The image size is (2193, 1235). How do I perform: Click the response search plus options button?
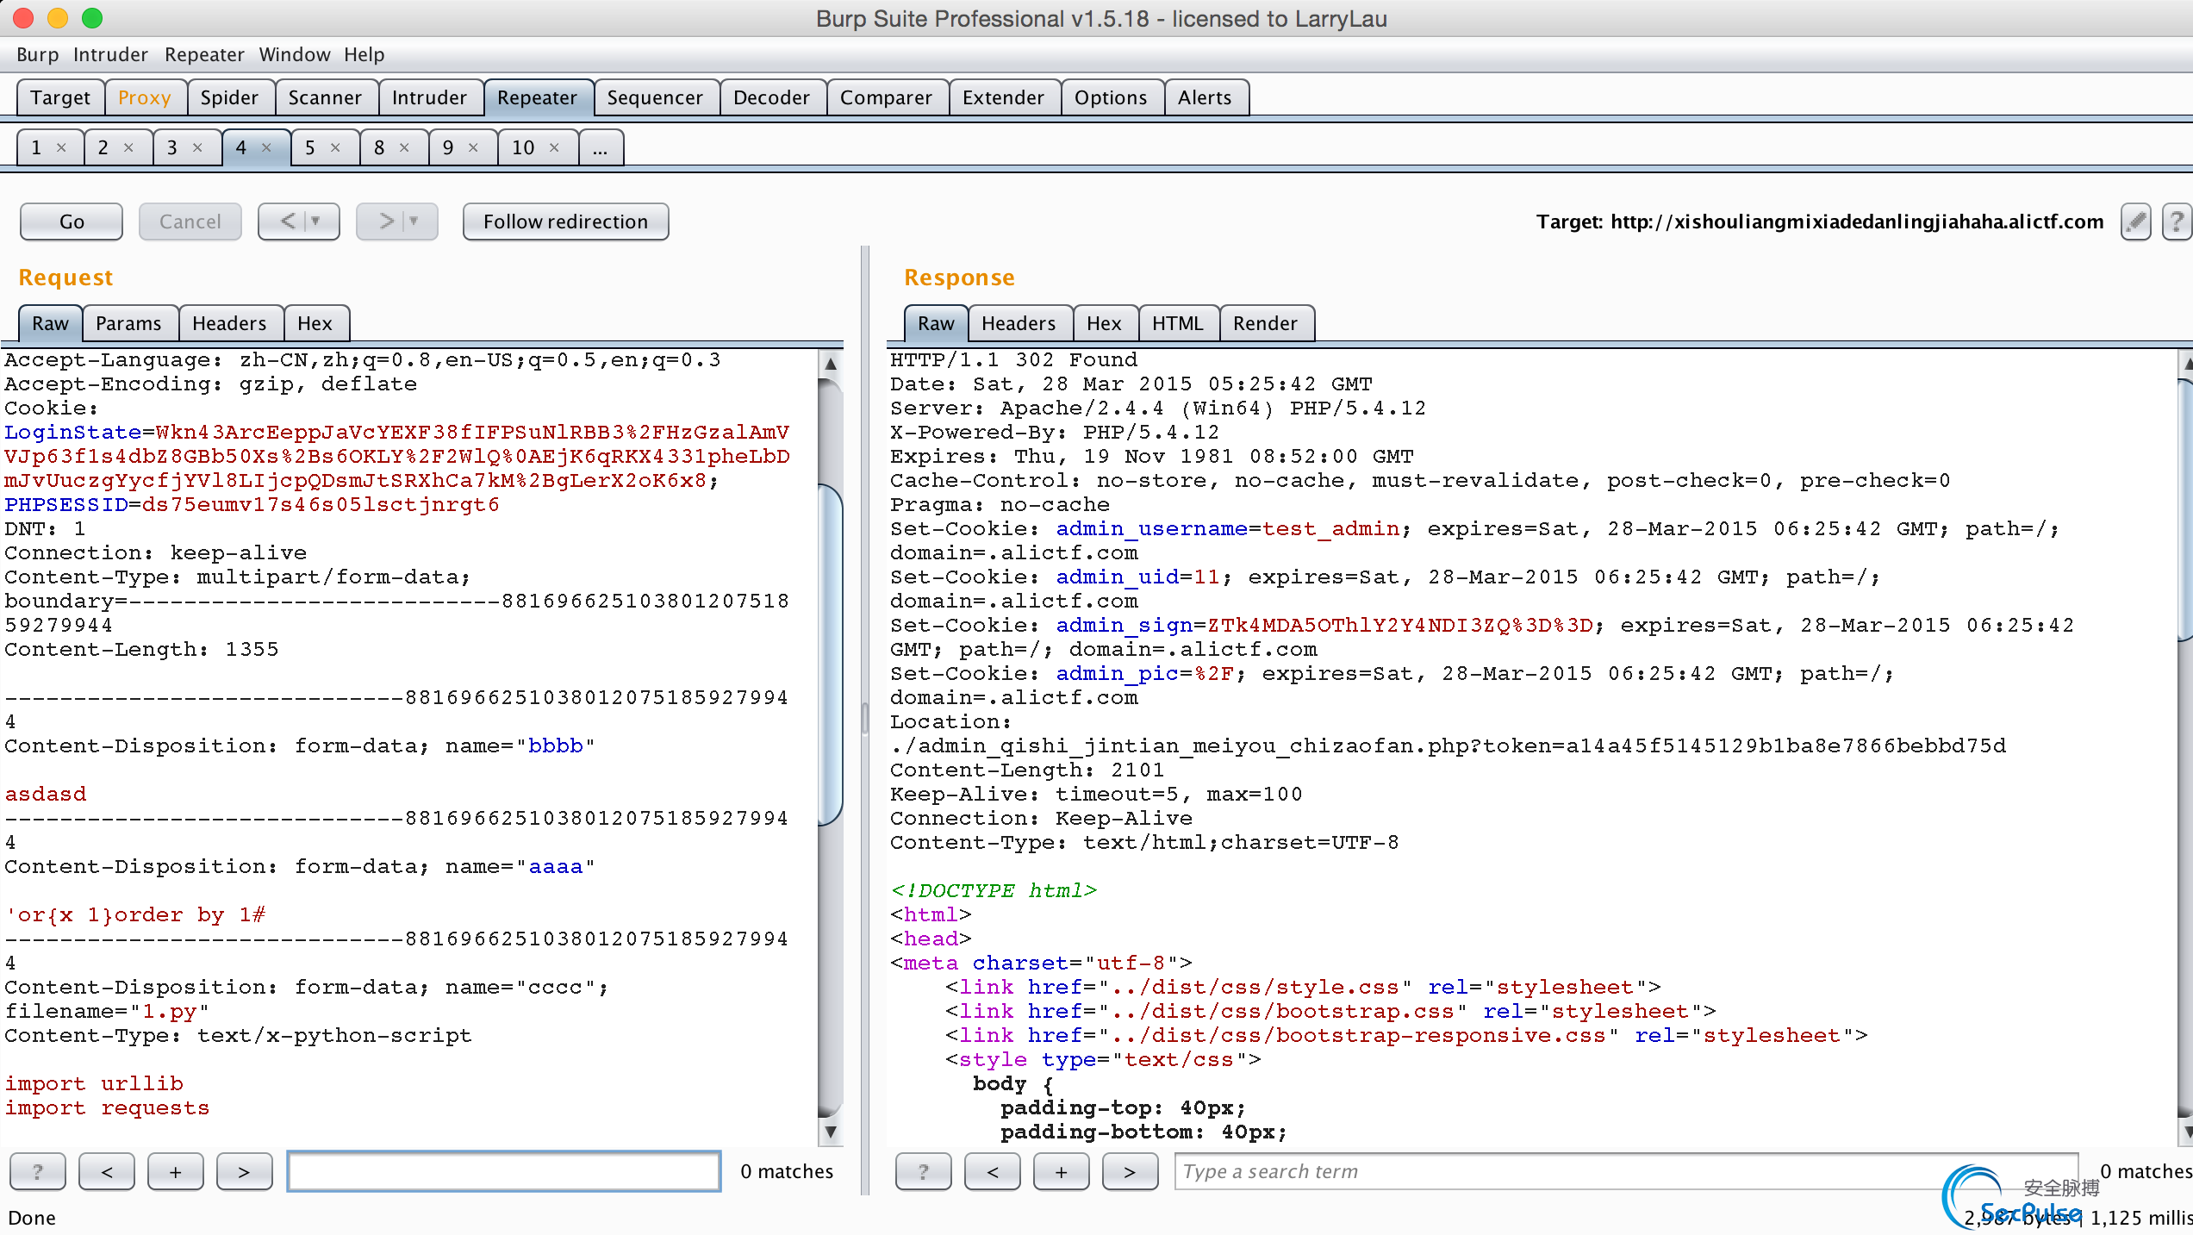1062,1171
